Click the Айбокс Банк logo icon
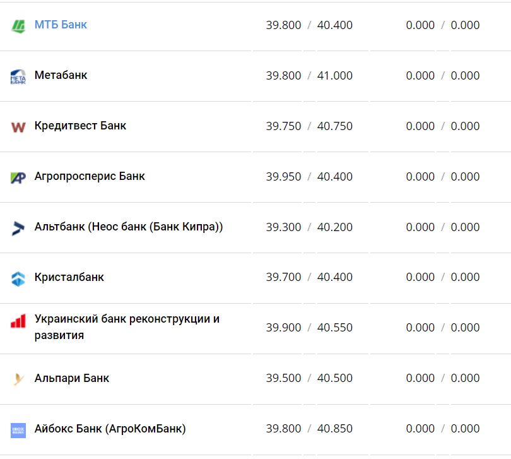The height and width of the screenshot is (459, 511). tap(18, 430)
